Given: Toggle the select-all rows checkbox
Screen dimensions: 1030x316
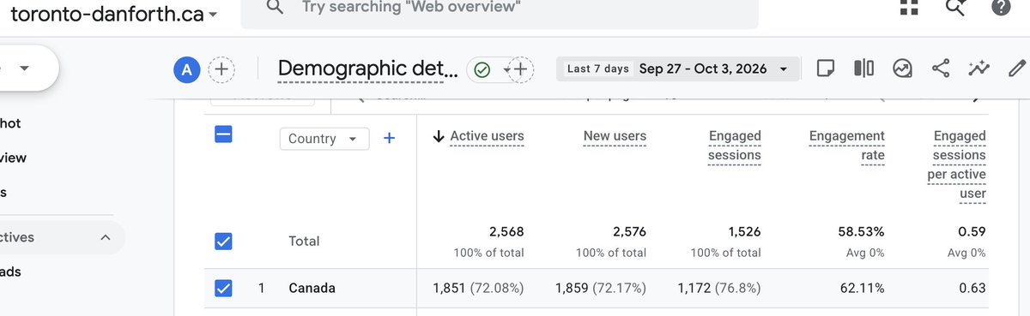Looking at the screenshot, I should (223, 134).
